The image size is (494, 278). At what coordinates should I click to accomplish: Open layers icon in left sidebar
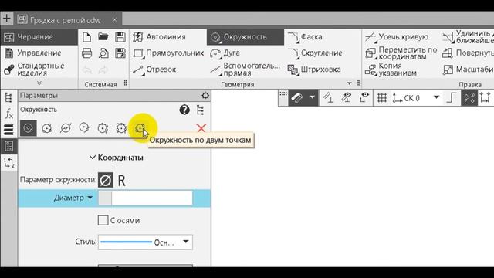pyautogui.click(x=8, y=130)
